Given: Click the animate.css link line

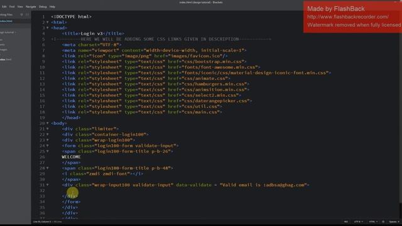Looking at the screenshot, I should [146, 78].
